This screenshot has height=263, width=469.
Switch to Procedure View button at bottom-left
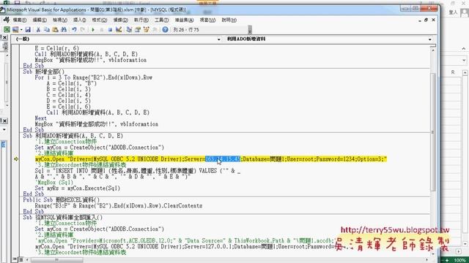[15, 260]
